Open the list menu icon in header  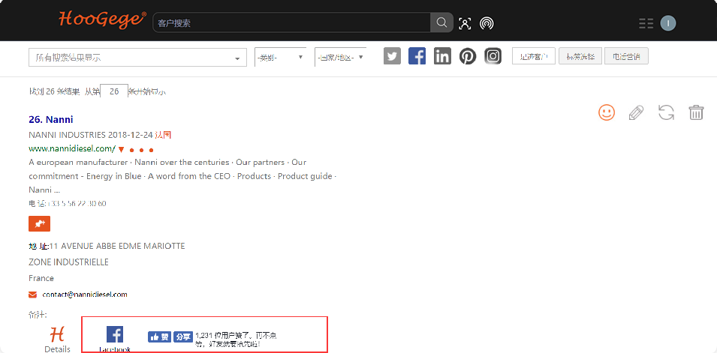(646, 23)
